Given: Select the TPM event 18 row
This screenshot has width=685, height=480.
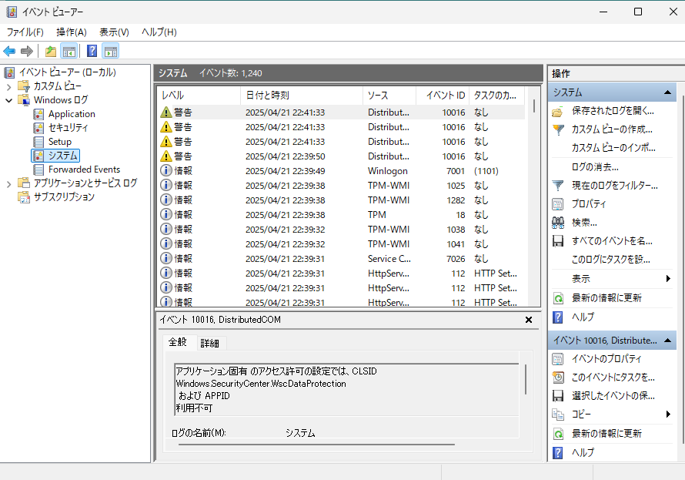Looking at the screenshot, I should (x=341, y=215).
